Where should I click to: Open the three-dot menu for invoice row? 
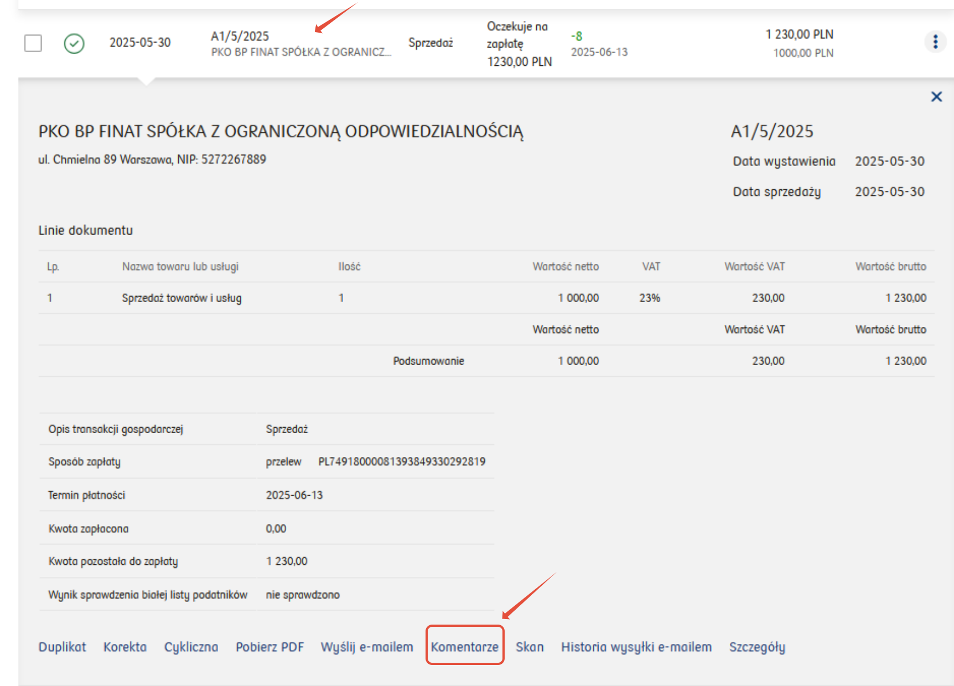click(x=935, y=41)
